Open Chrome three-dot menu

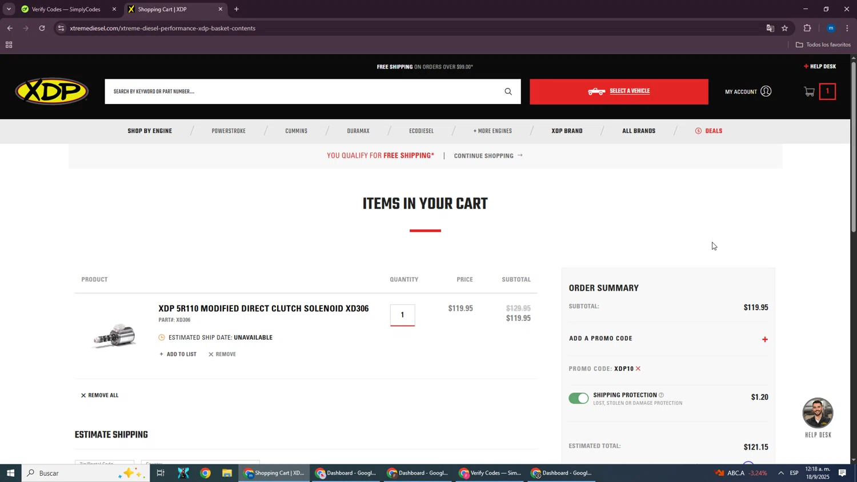tap(847, 28)
